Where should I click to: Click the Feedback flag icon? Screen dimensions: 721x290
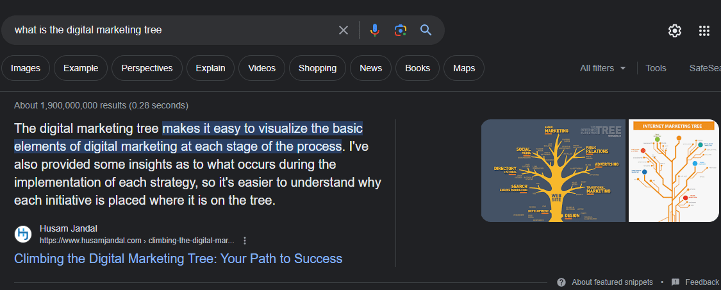tap(675, 282)
